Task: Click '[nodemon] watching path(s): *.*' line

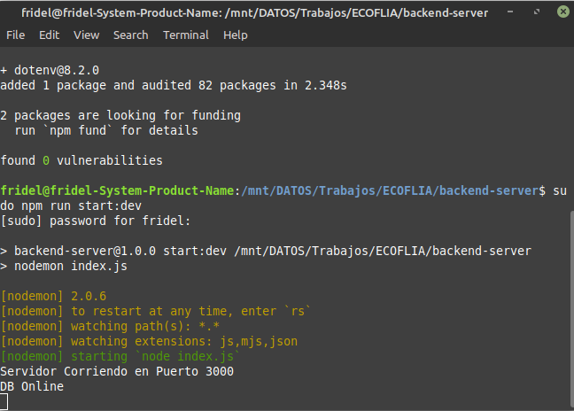Action: point(110,326)
